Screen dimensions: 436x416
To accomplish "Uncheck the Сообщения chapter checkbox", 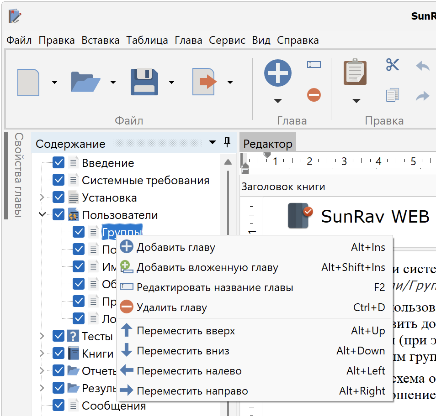I will click(x=58, y=405).
